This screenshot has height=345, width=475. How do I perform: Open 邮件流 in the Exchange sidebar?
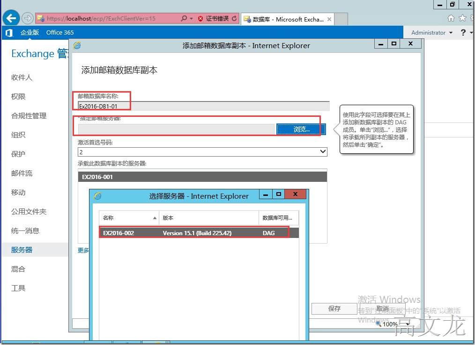point(22,173)
